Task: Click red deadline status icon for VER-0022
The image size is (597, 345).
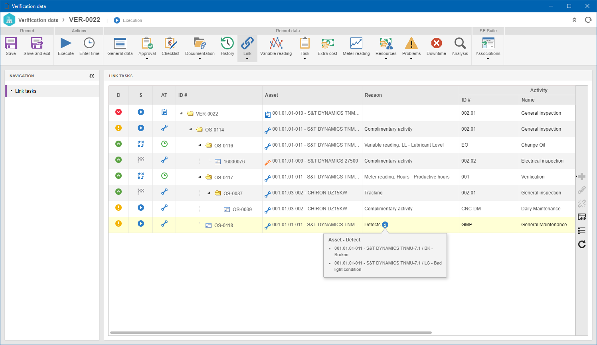Action: [x=119, y=112]
